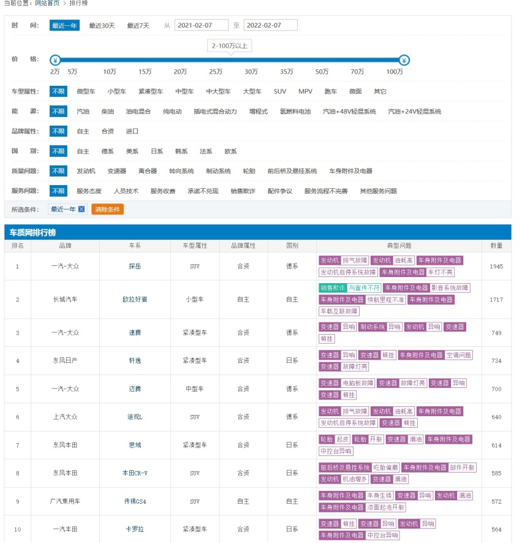Select the 最近30天 time filter

pos(102,25)
